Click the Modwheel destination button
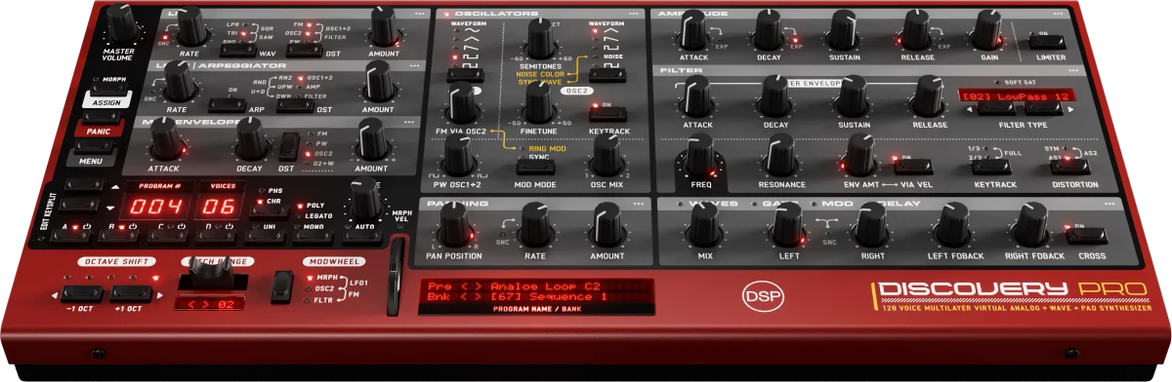The width and height of the screenshot is (1172, 382). tap(283, 286)
